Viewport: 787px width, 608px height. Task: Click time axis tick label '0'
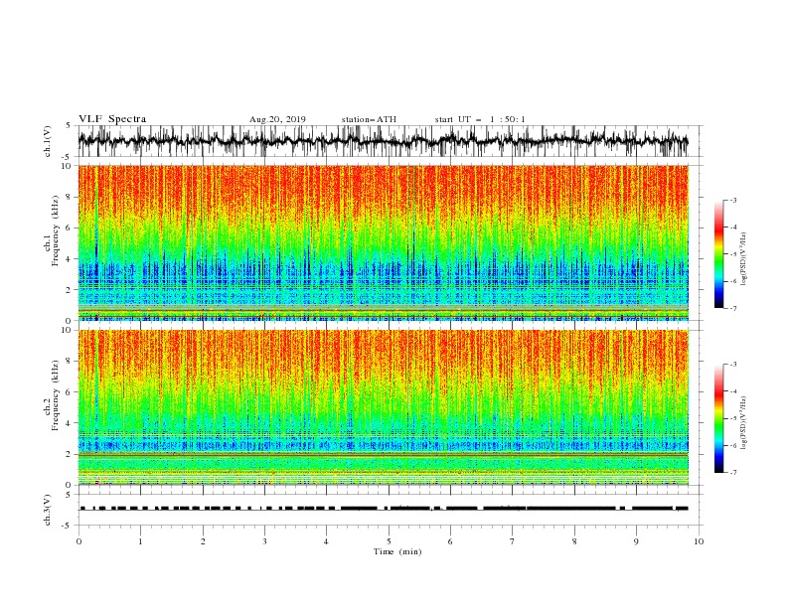coord(79,541)
